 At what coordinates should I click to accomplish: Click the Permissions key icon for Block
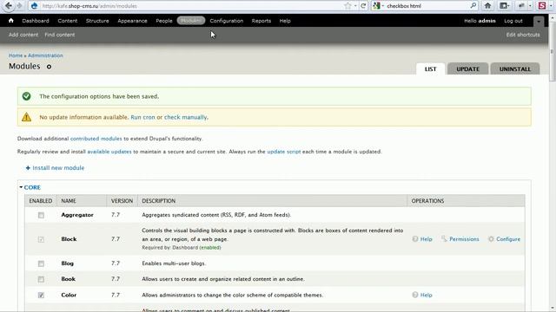click(444, 239)
